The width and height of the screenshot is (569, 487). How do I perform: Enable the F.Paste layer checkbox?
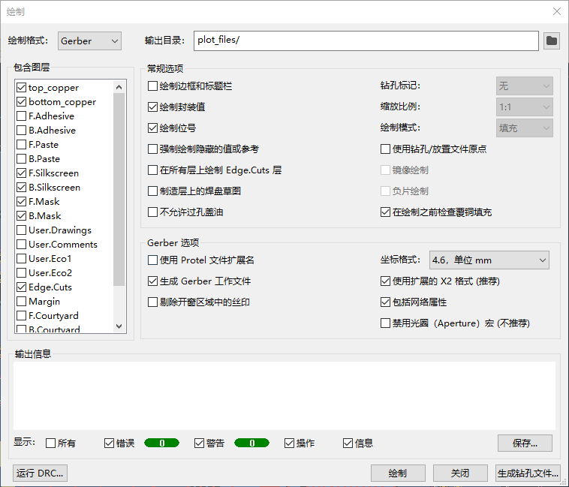[x=21, y=145]
